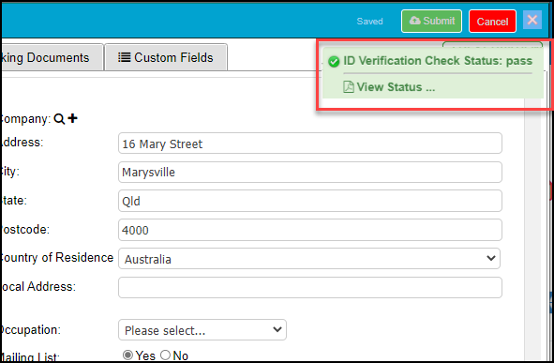Image resolution: width=554 pixels, height=363 pixels.
Task: Click the PDF icon beside View Status
Action: tap(349, 86)
